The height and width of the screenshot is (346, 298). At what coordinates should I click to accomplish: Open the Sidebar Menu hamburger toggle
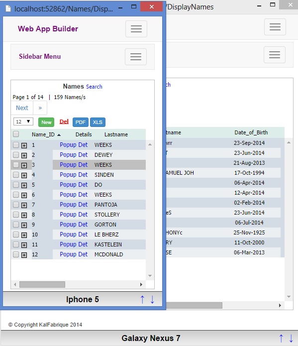pos(136,57)
